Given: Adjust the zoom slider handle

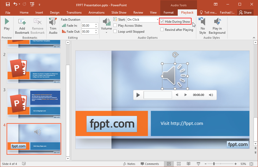Looking at the screenshot, I should [214, 164].
